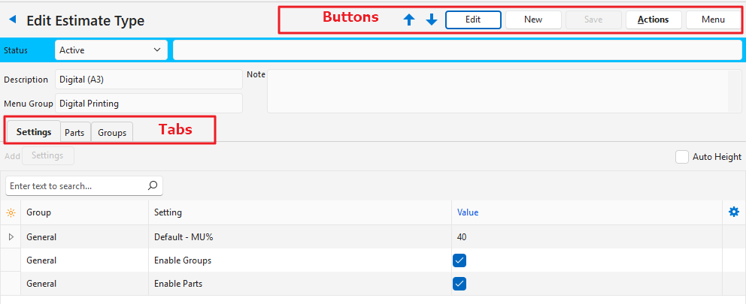This screenshot has height=304, width=746.
Task: Click the sun icon in grid header
Action: click(11, 212)
